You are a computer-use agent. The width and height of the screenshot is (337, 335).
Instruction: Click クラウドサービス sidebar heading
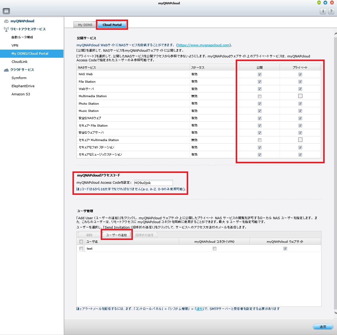tap(22, 70)
